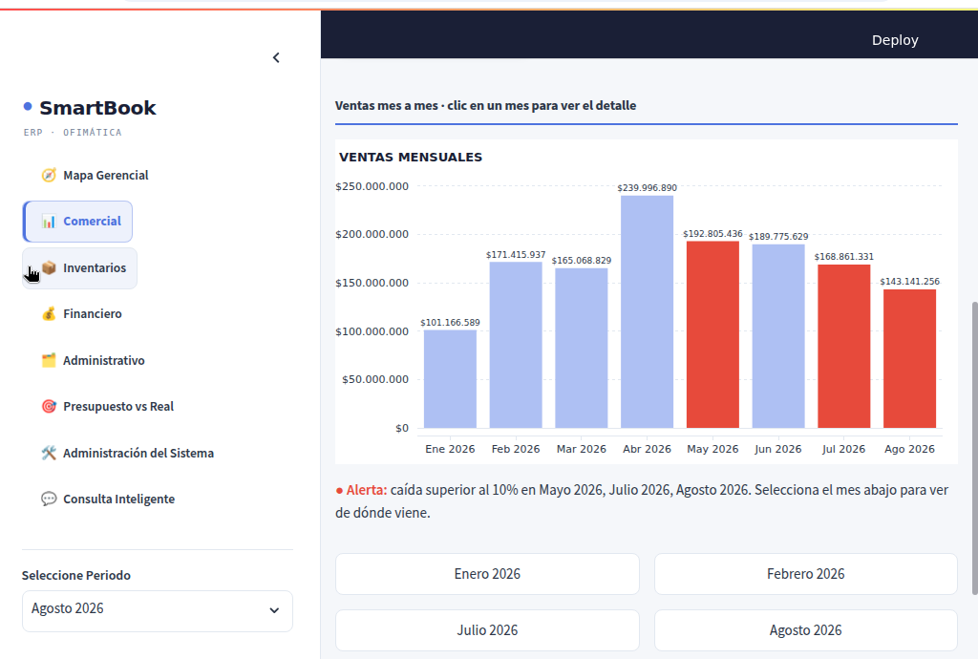The image size is (978, 659).
Task: Click the money bag icon beside Financiero
Action: point(49,313)
